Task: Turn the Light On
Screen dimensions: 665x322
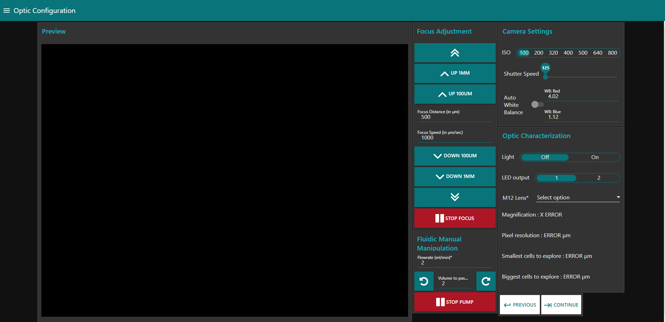Action: point(595,157)
